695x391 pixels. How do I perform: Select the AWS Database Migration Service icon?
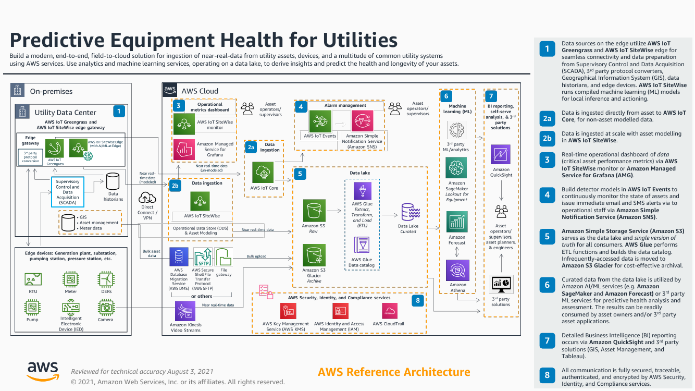pyautogui.click(x=179, y=257)
